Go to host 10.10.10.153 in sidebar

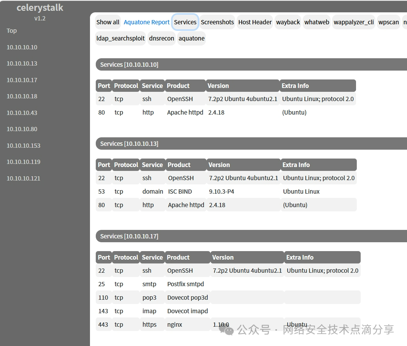[23, 145]
